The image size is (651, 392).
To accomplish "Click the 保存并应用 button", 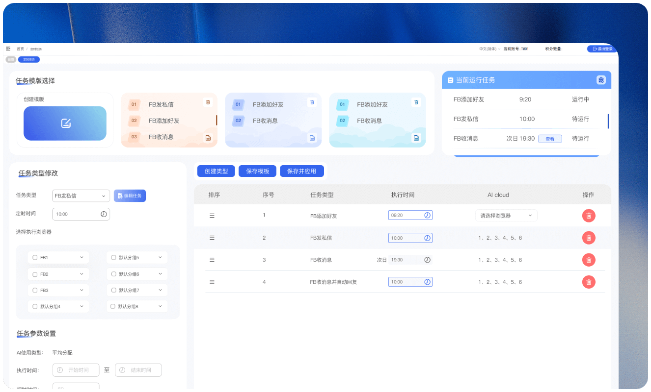I will pyautogui.click(x=302, y=171).
